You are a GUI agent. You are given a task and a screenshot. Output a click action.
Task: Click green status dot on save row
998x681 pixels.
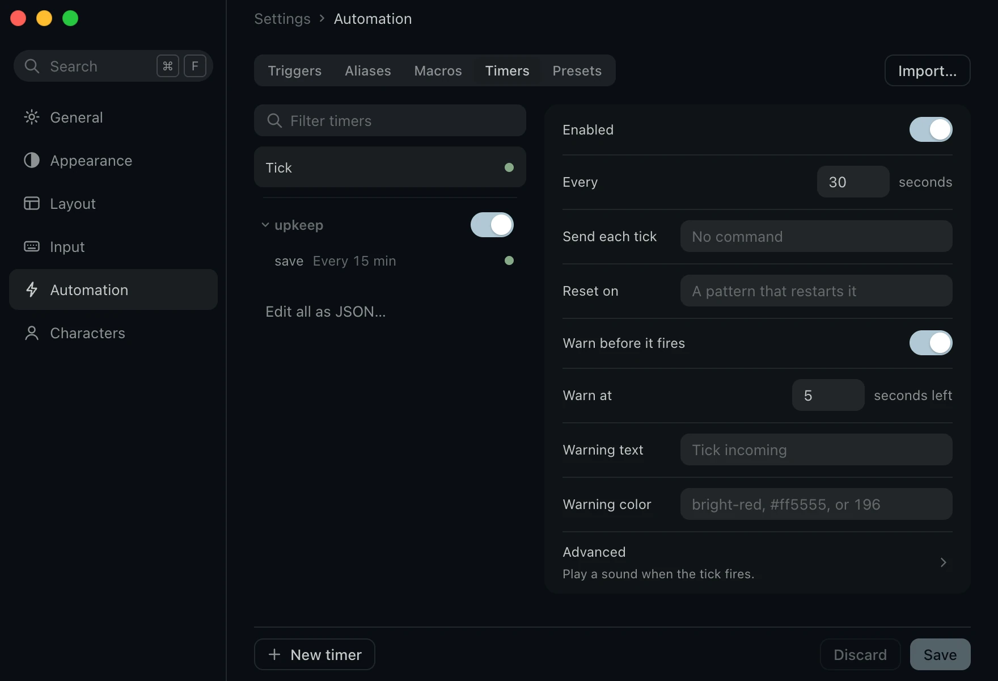click(x=509, y=260)
